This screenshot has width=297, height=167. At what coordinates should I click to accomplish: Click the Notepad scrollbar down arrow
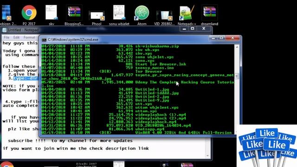coord(208,156)
